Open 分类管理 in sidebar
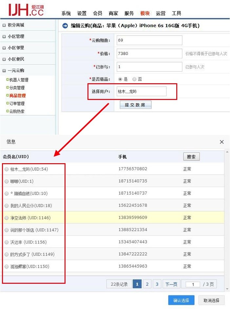230x309 pixels. pos(17,88)
